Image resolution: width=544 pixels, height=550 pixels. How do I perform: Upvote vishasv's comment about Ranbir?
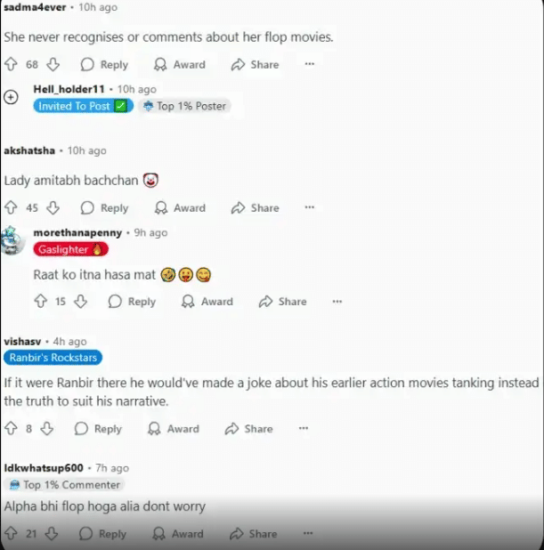11,428
